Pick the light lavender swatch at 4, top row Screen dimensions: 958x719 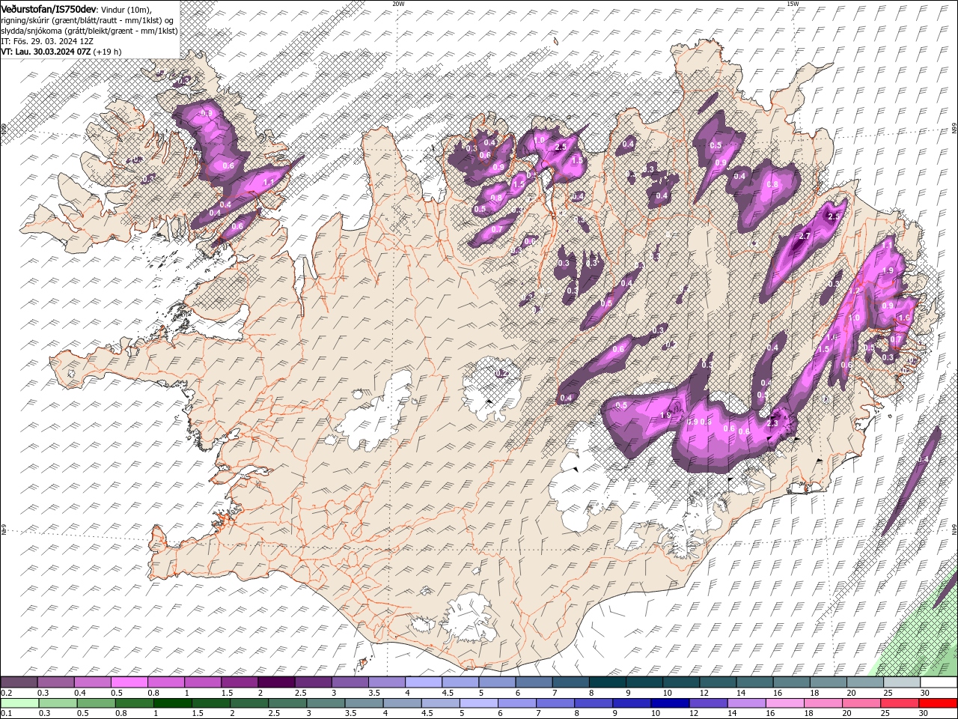[x=423, y=682]
